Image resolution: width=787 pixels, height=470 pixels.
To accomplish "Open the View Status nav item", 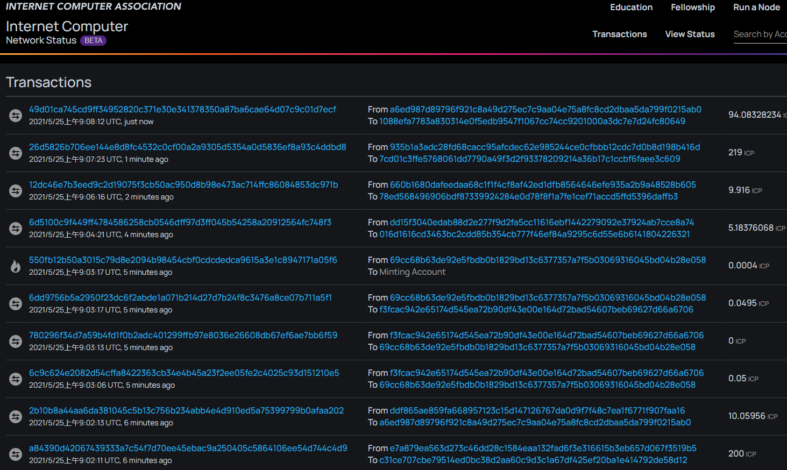I will tap(690, 34).
